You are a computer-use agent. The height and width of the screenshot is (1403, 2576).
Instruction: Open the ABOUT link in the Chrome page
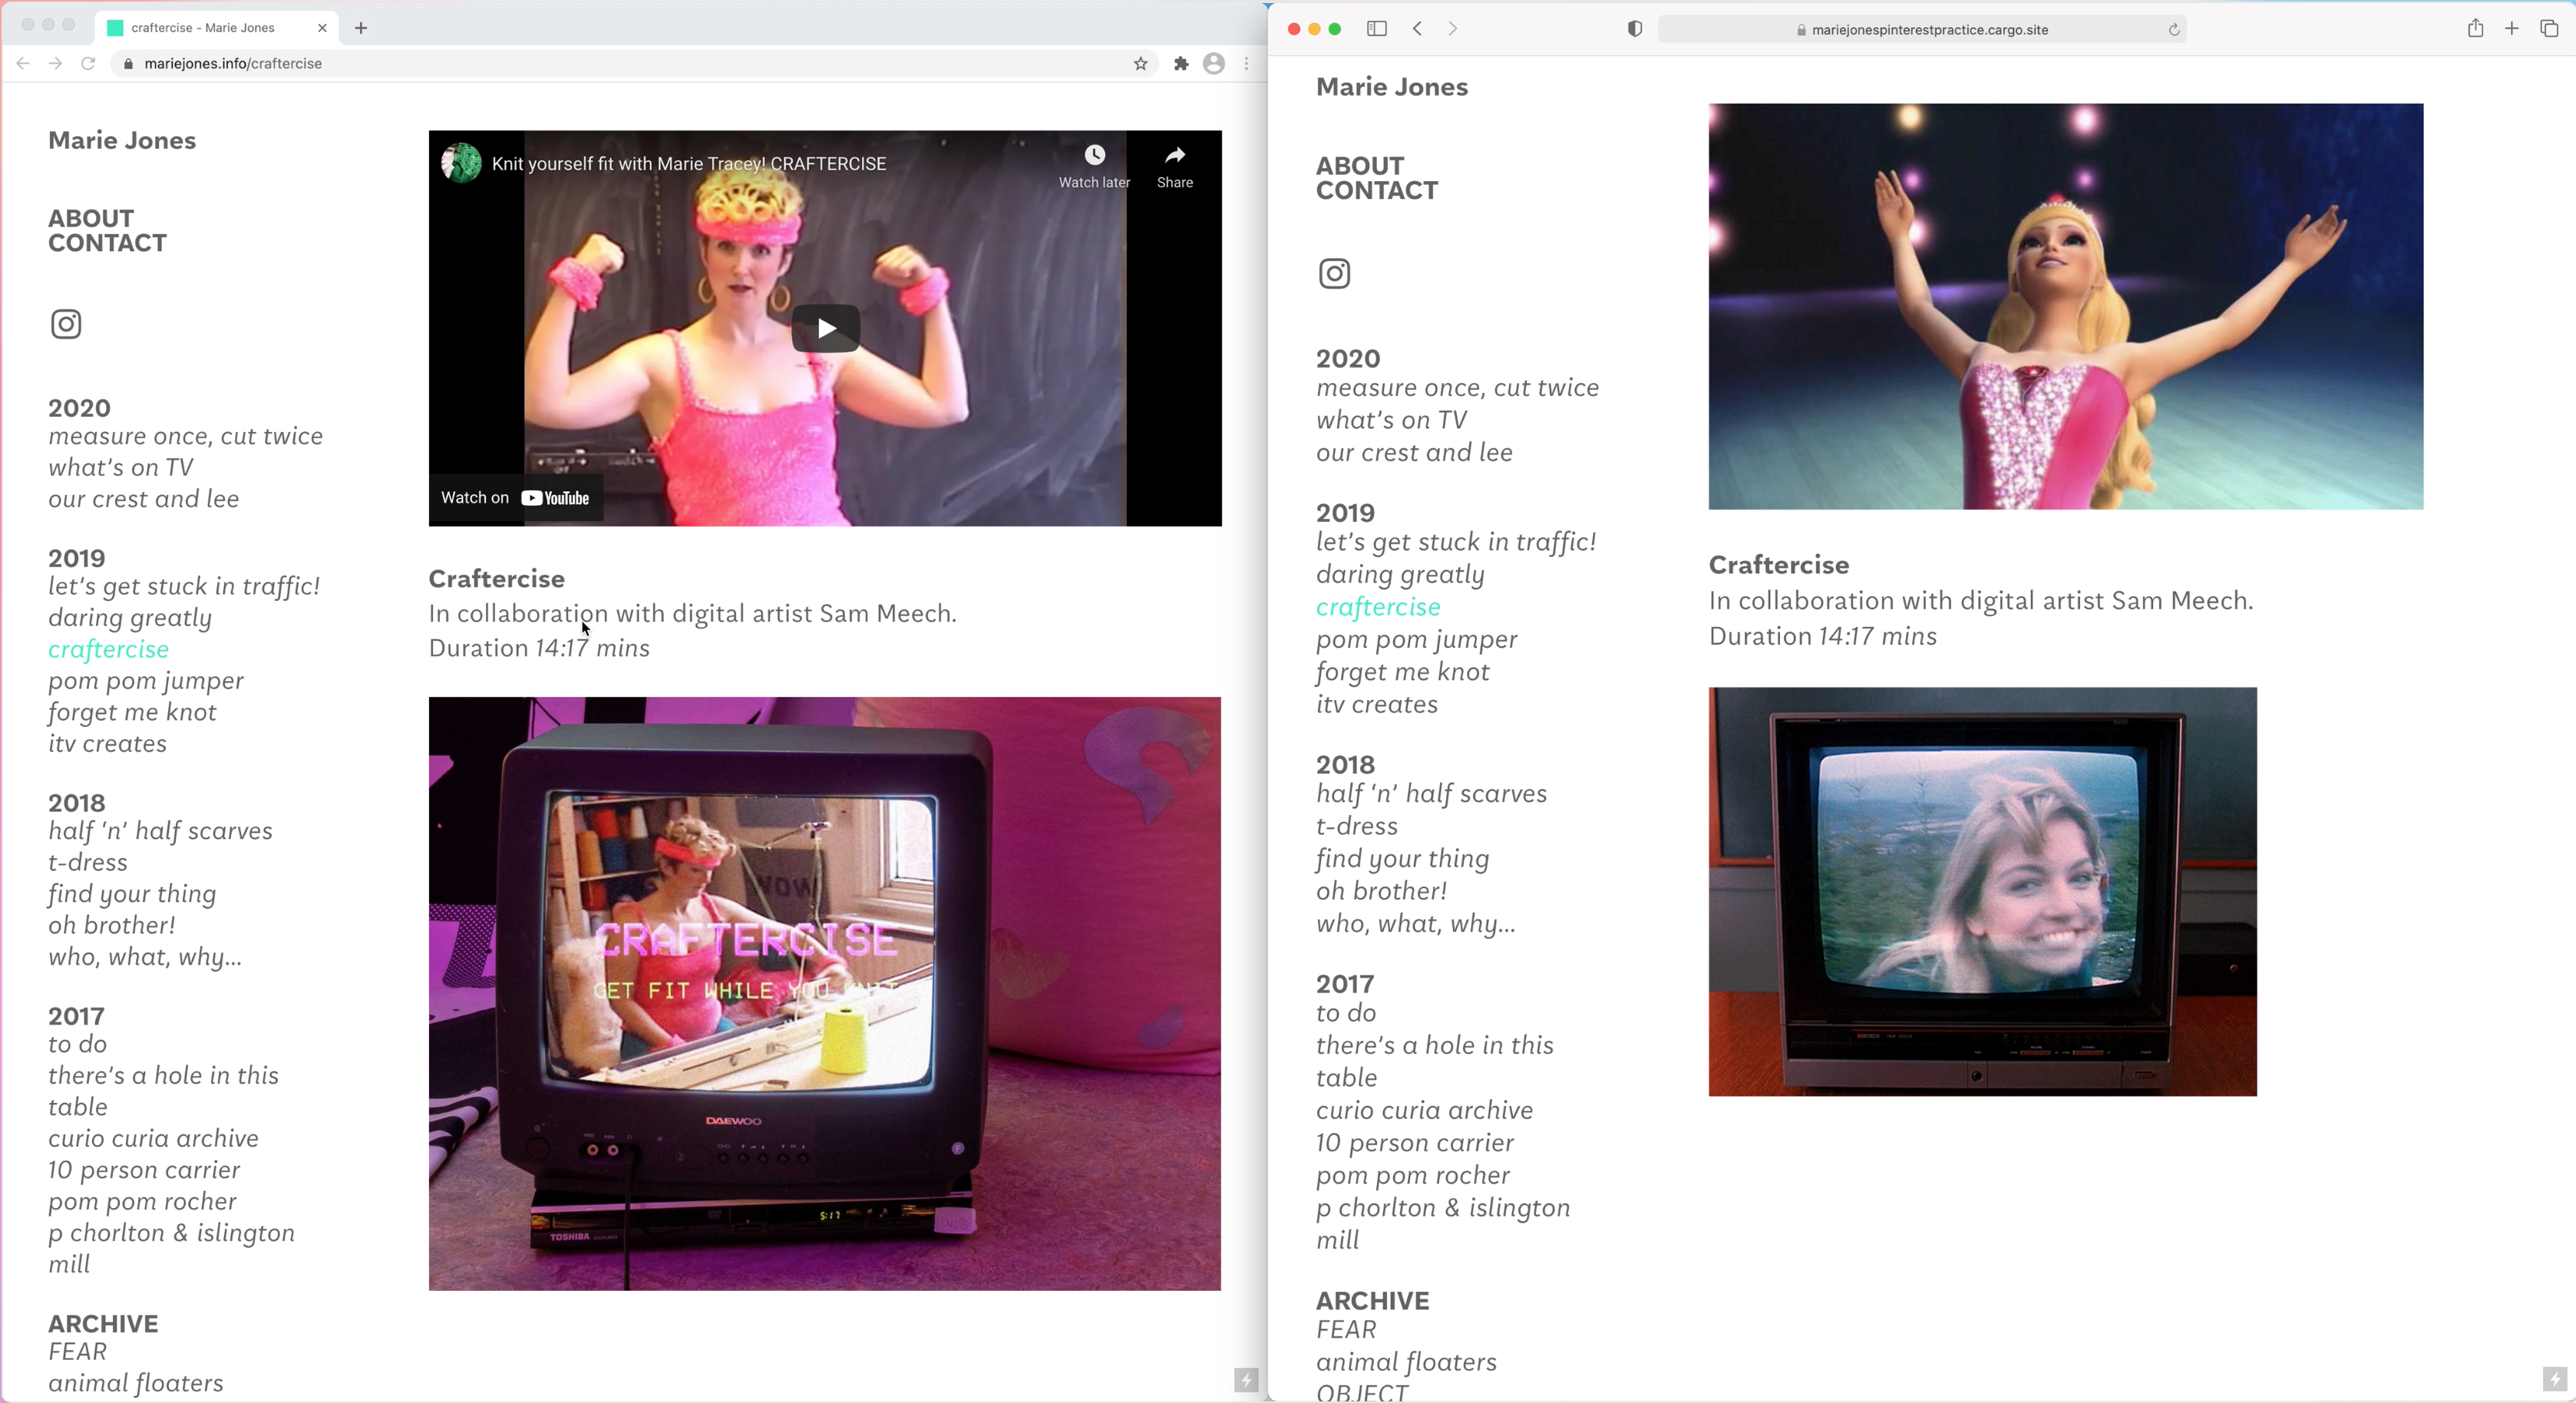tap(91, 218)
